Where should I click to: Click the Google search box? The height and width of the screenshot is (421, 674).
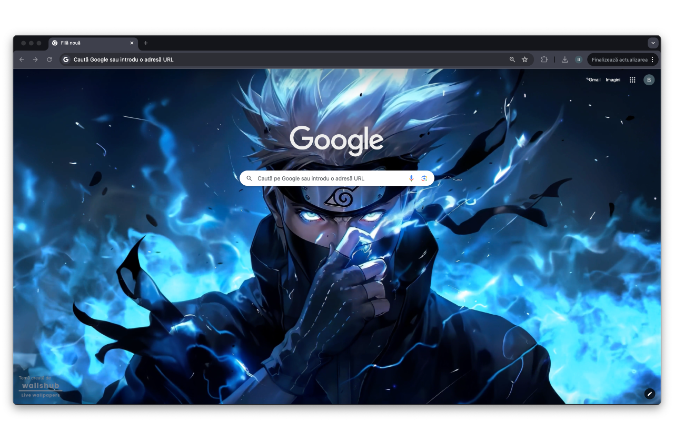click(337, 178)
